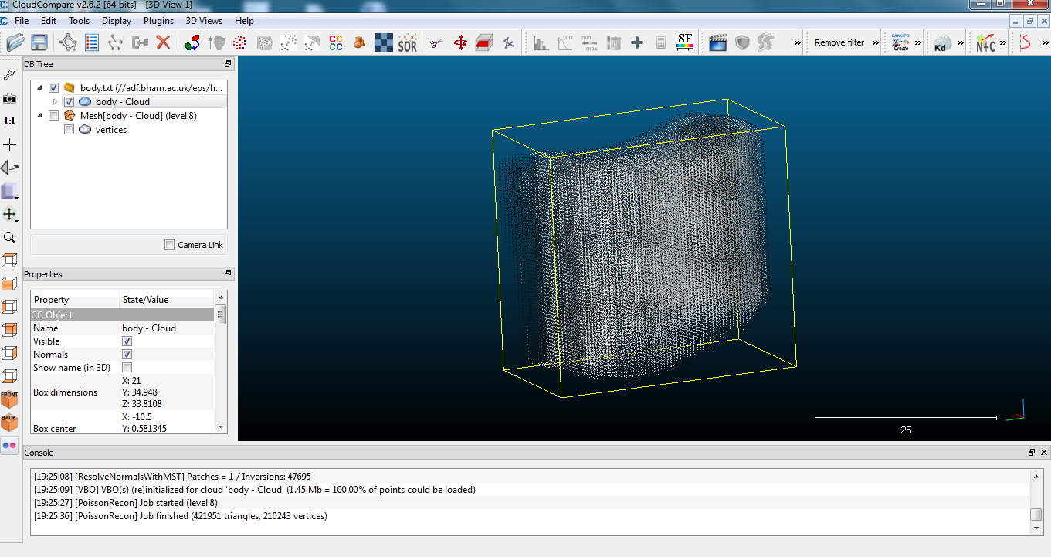Open the Cross Section (clipping box) tool
The image size is (1051, 557).
pos(484,43)
